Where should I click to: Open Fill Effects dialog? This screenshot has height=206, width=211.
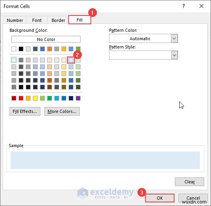point(25,111)
